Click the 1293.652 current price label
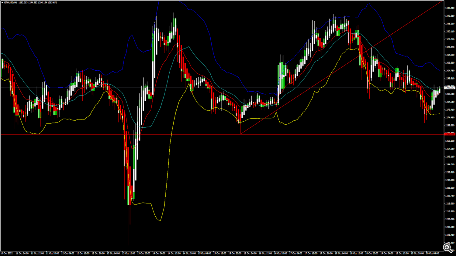 450,88
